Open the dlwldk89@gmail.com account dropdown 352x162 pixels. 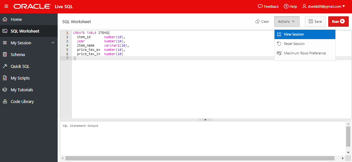coord(323,7)
